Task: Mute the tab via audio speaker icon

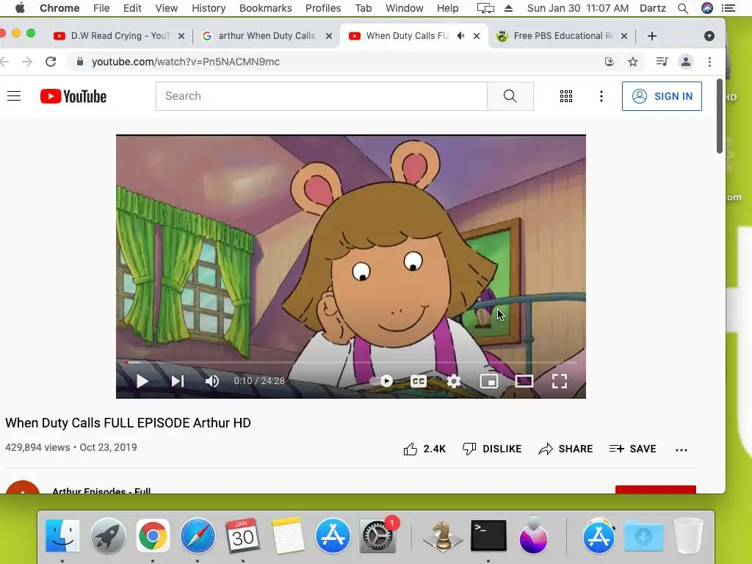Action: pos(461,36)
